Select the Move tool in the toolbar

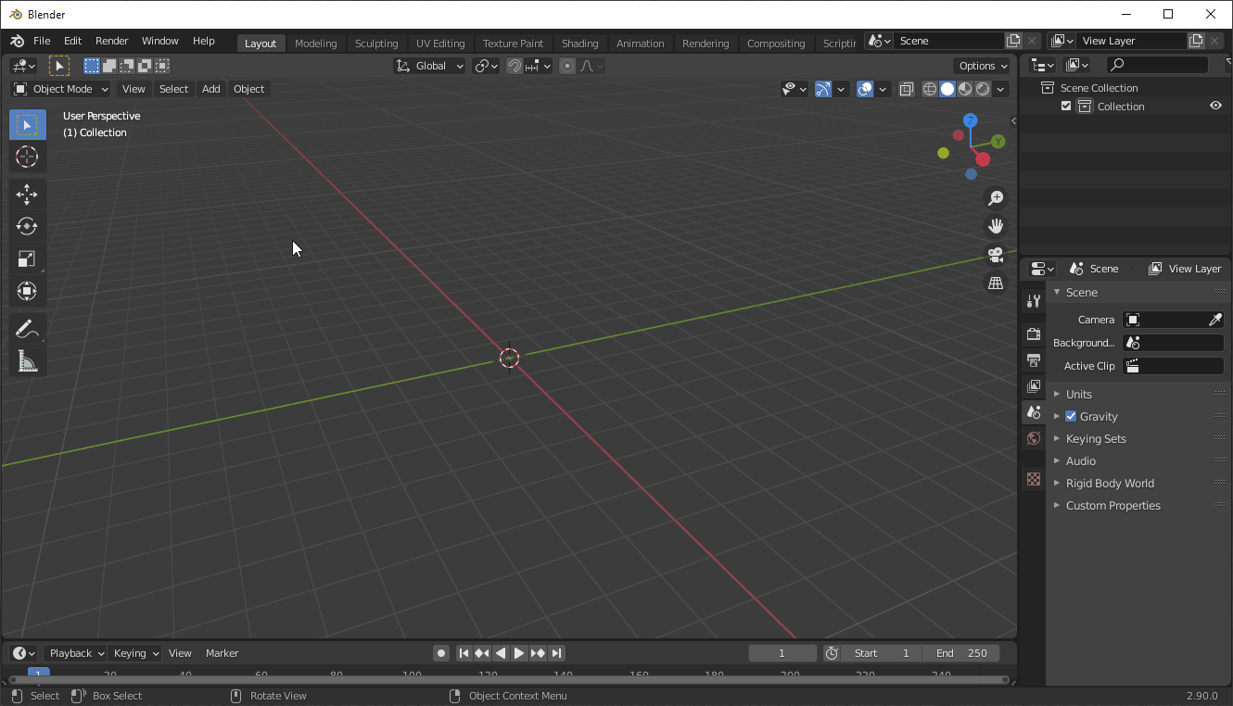[27, 194]
